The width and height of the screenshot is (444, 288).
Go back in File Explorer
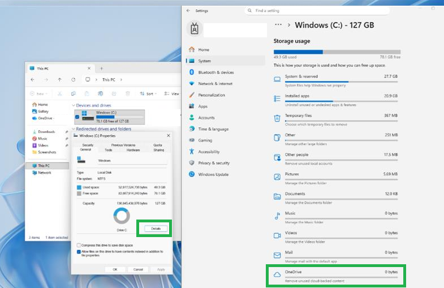[33, 80]
